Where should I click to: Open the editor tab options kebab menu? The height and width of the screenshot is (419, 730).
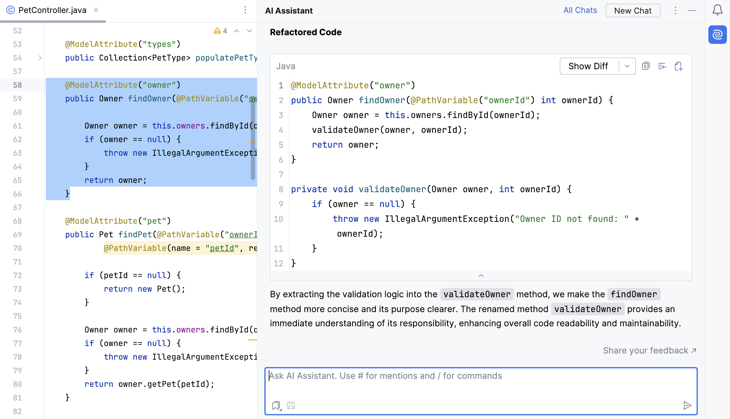[245, 10]
